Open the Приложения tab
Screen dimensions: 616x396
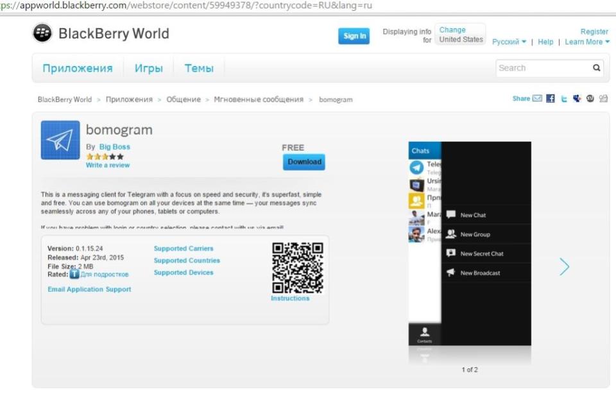tap(78, 68)
